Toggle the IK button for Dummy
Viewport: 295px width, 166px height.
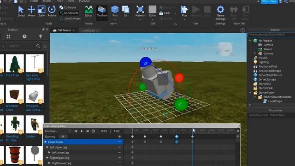[63, 136]
